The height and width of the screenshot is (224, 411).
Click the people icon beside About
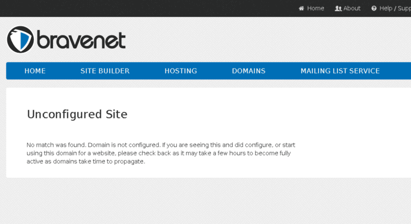coord(338,8)
